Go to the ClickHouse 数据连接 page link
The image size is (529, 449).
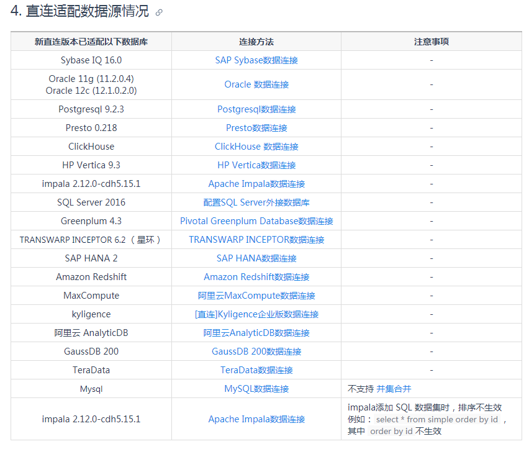(256, 147)
